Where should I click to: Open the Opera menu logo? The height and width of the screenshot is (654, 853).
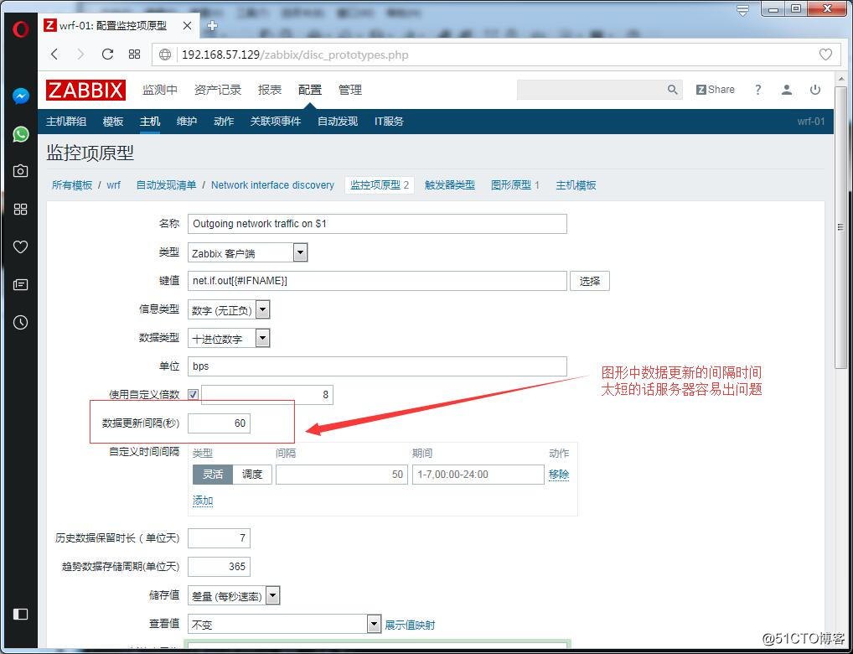[x=20, y=28]
